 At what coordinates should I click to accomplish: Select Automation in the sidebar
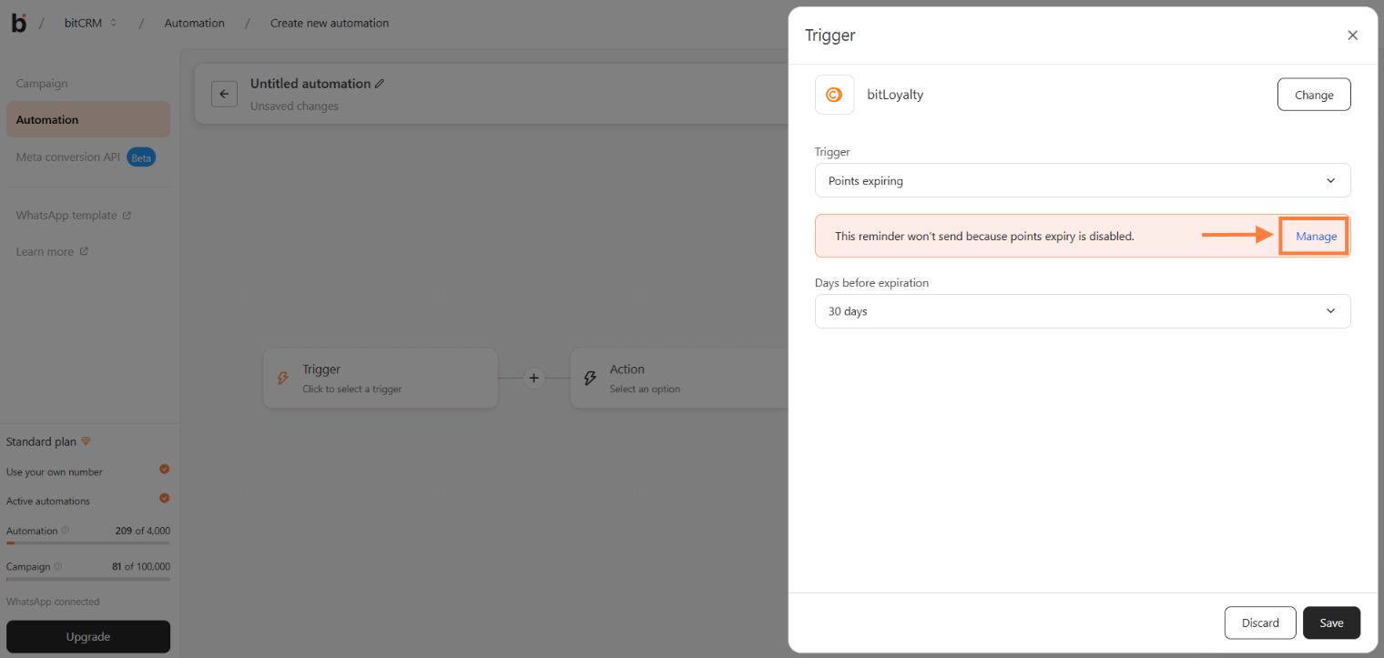88,119
